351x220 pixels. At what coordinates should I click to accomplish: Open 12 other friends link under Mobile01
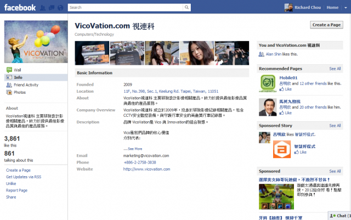pyautogui.click(x=313, y=83)
